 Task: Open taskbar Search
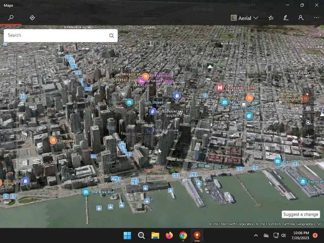click(141, 235)
